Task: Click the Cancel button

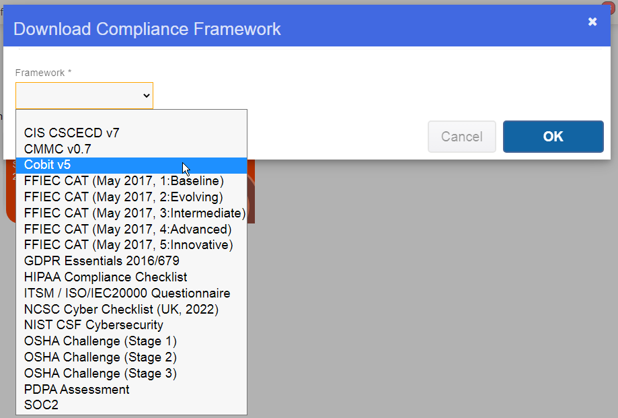Action: click(461, 137)
